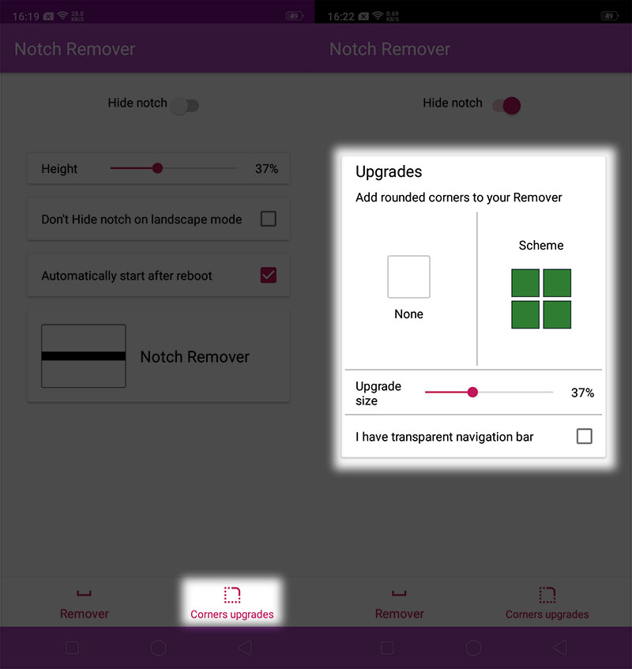This screenshot has height=669, width=632.
Task: Turn off Hide notch switch on right screen
Action: coord(506,105)
